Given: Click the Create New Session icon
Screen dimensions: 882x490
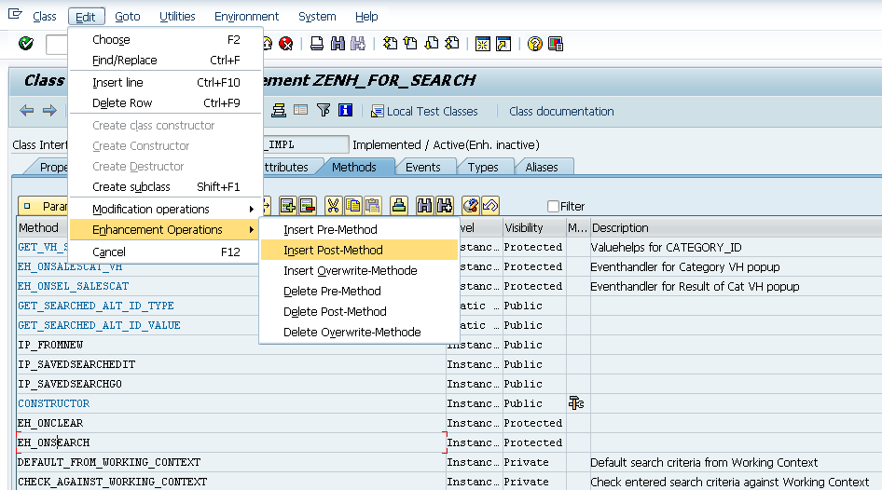Looking at the screenshot, I should [x=483, y=43].
